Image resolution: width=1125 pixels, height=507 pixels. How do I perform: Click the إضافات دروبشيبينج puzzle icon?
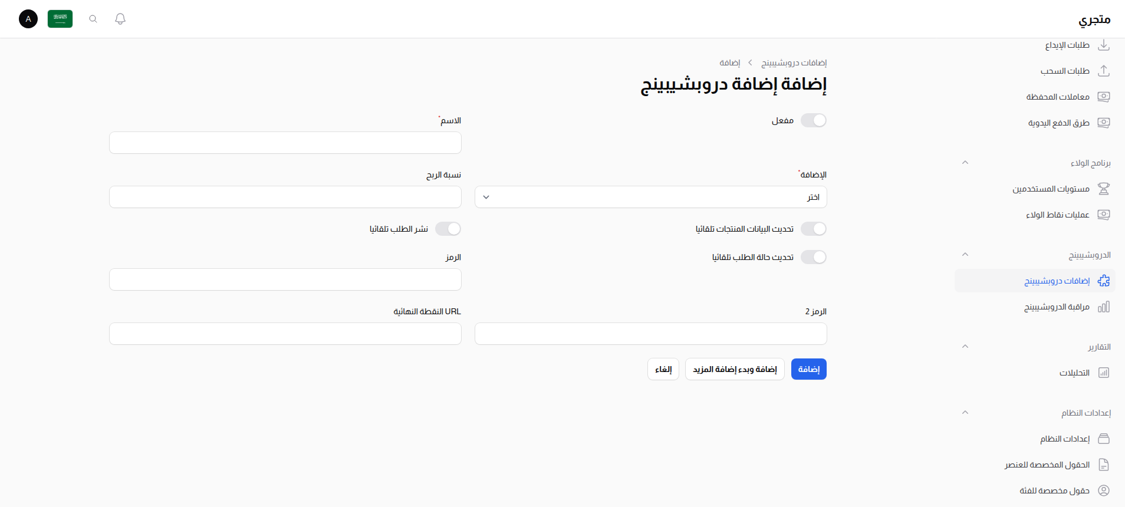point(1104,281)
